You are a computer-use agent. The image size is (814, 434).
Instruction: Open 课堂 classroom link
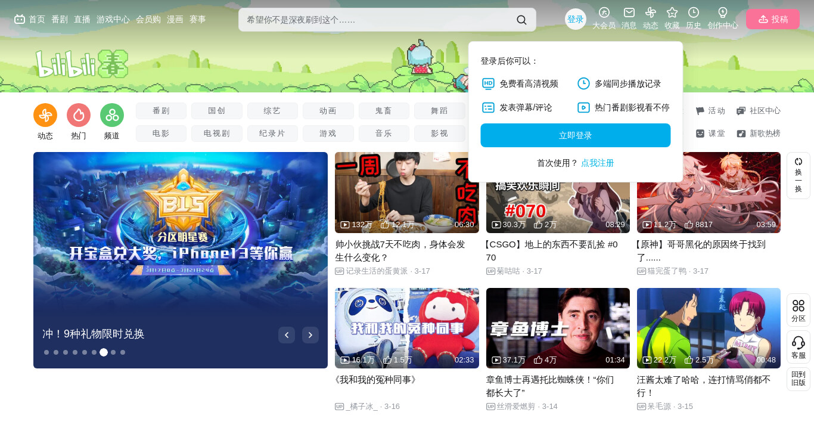(710, 134)
